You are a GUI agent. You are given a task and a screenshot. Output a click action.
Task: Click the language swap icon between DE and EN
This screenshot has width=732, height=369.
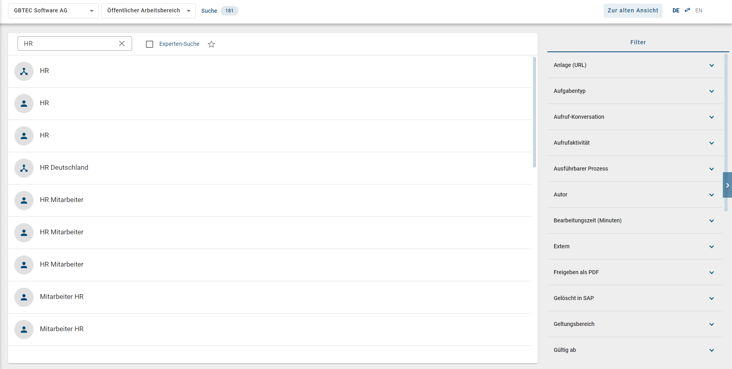(x=687, y=10)
